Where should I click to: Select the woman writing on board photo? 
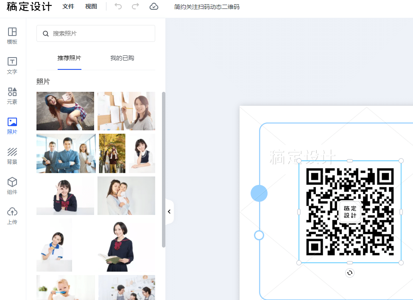[126, 111]
